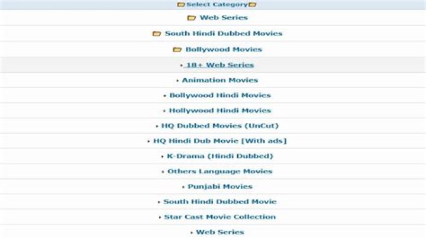Click the folder icon beside Web Series

[191, 18]
